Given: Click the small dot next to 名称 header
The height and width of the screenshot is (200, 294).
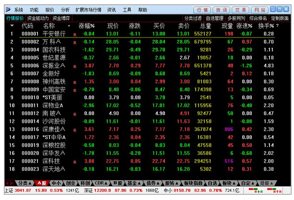Looking at the screenshot, I should pos(69,26).
